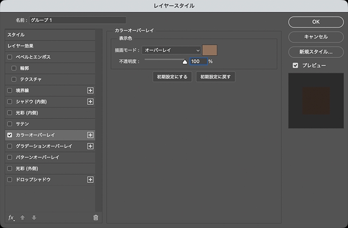Toggle the プレビュー checkbox
Viewport: 348px width, 228px height.
295,65
